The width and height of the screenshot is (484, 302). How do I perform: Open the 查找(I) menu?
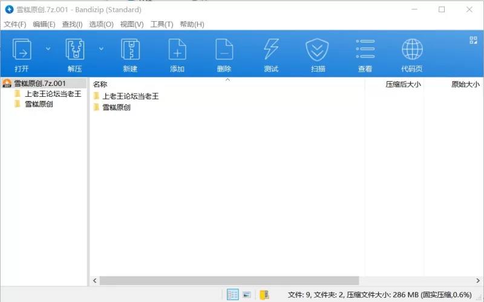tap(72, 24)
